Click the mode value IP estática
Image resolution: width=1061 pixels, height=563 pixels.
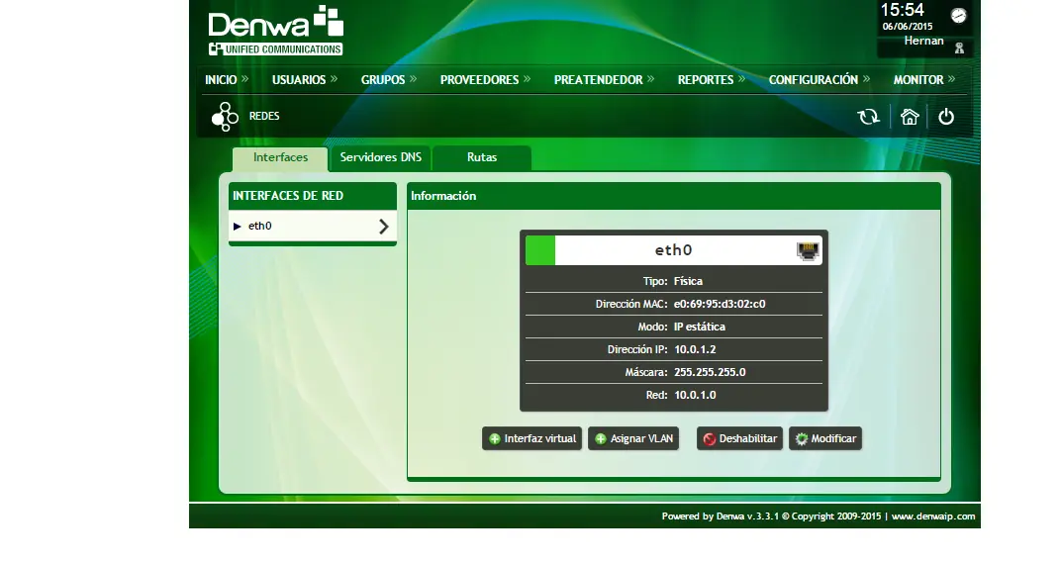pos(700,327)
